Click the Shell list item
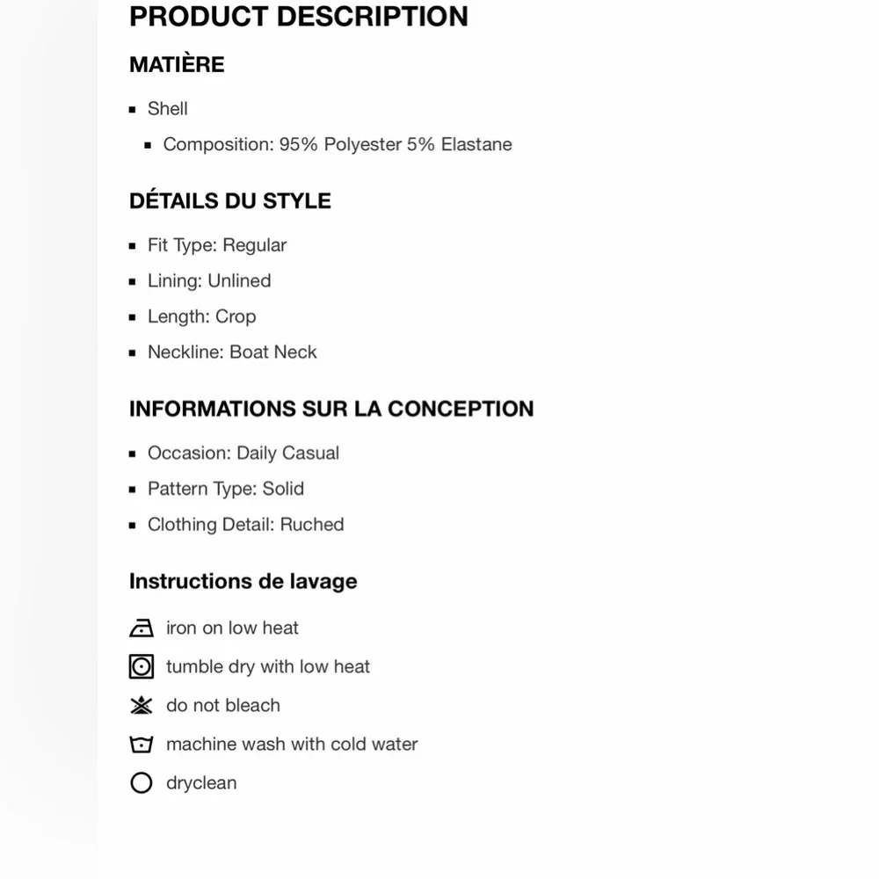 [167, 109]
